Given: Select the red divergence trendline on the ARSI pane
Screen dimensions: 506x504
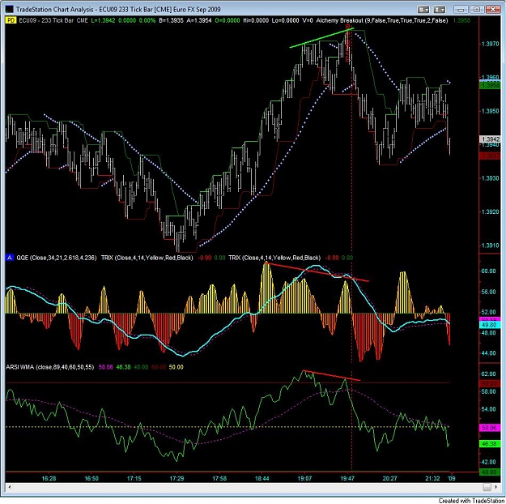Looking at the screenshot, I should click(331, 375).
